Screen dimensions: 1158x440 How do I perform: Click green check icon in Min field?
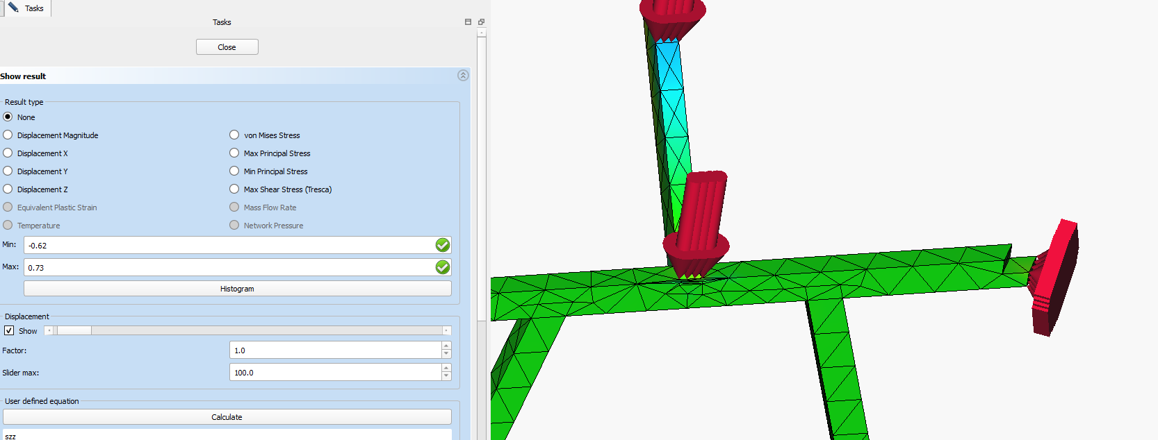point(443,245)
